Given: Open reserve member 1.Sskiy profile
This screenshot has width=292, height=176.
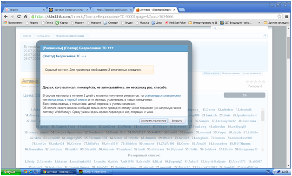Looking at the screenshot, I should 29,162.
